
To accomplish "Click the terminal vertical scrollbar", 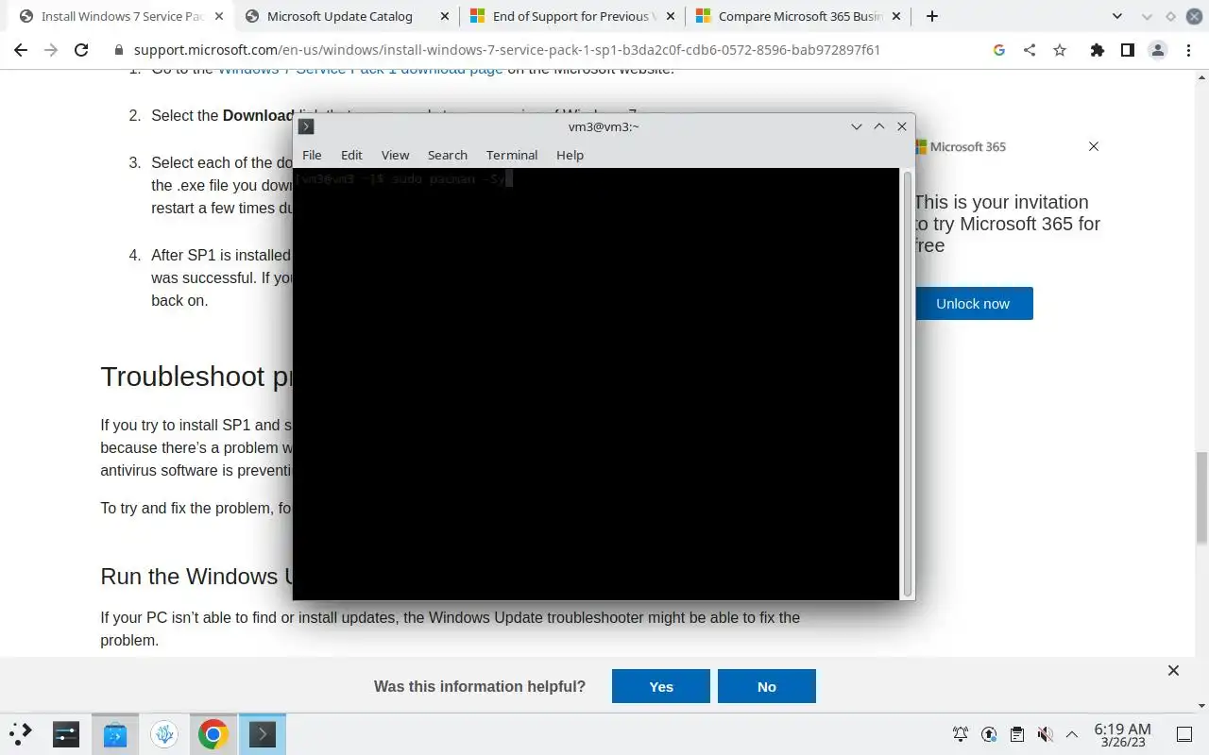I will [908, 383].
